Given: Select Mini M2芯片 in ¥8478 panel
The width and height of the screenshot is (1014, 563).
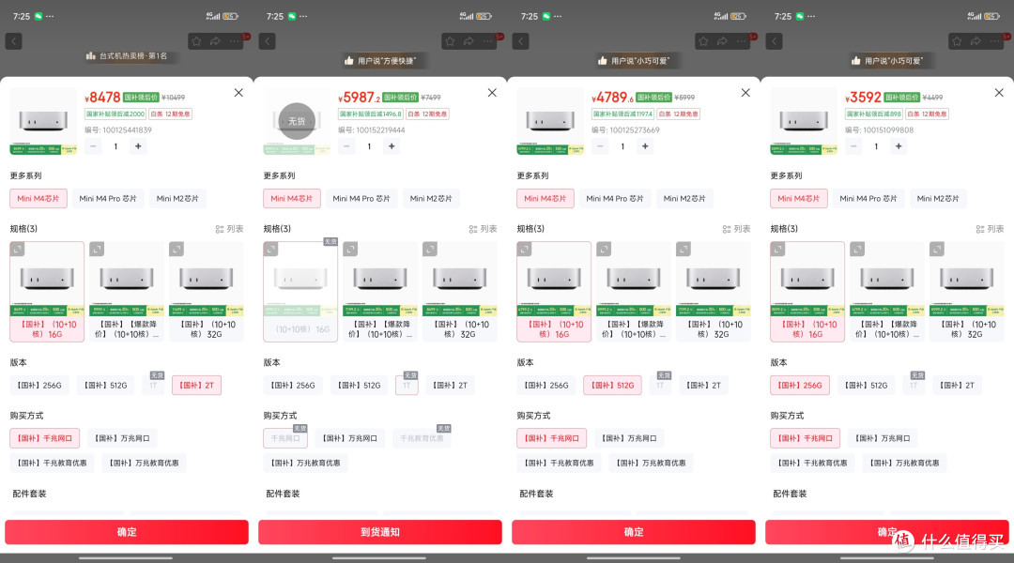Looking at the screenshot, I should click(177, 198).
